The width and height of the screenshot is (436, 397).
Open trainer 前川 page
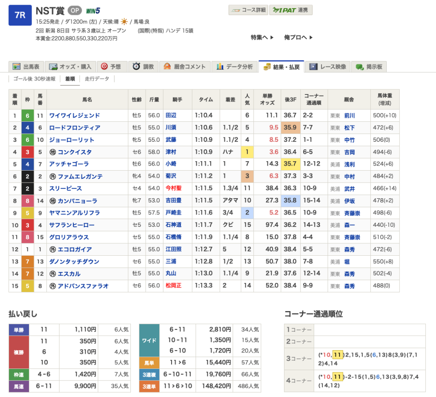(350, 116)
